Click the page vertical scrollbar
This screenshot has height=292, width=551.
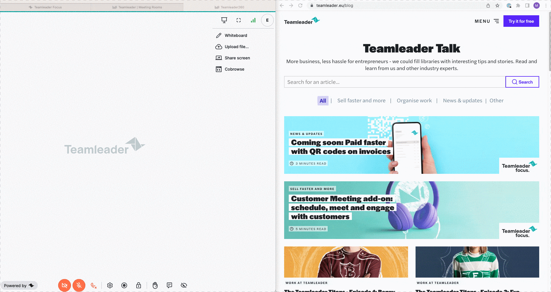point(550,42)
